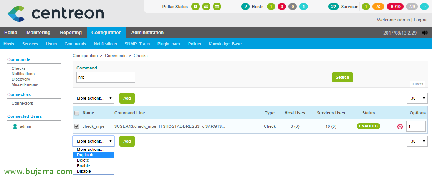Toggle the sound speaker icon
Image resolution: width=432 pixels, height=180 pixels.
pos(425,33)
